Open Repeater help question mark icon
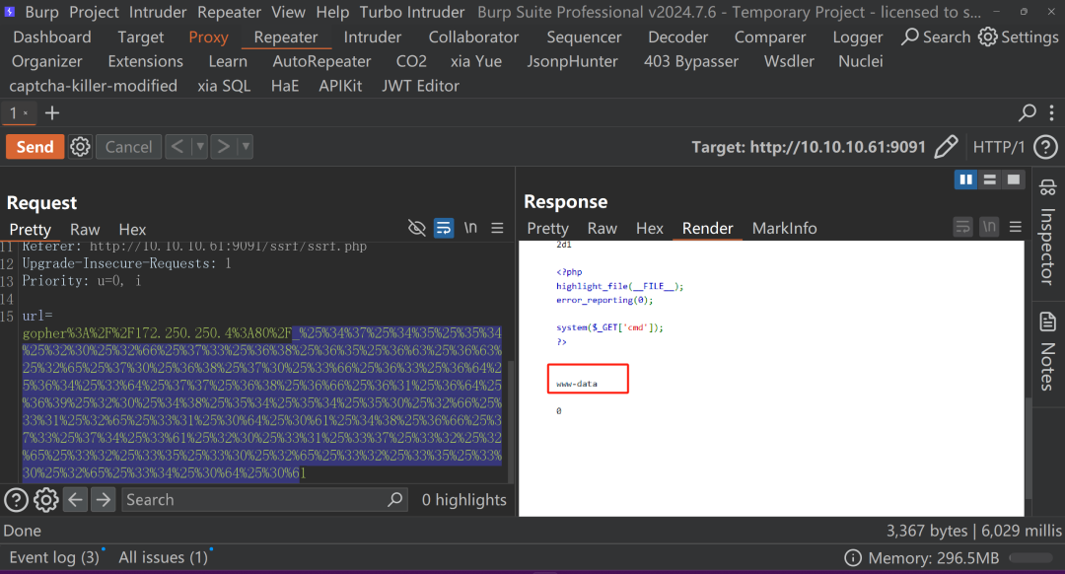This screenshot has width=1065, height=574. coord(1045,147)
